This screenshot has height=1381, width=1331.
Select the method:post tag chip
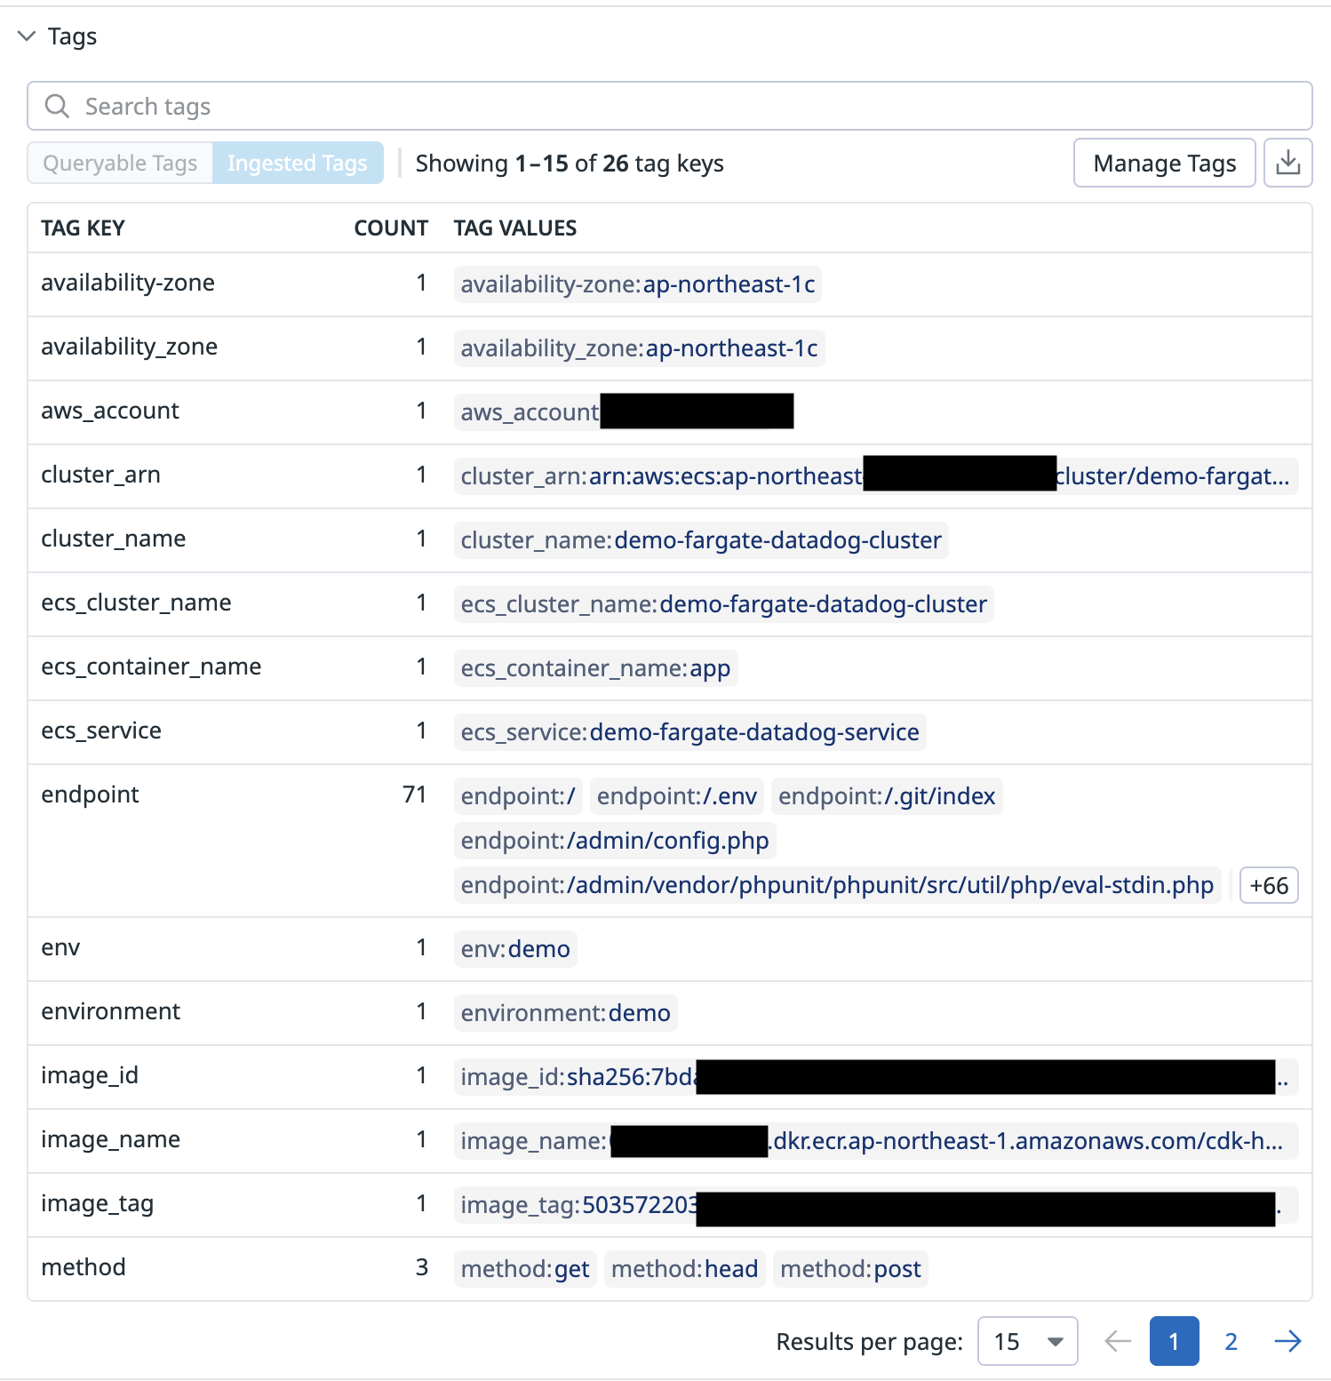click(850, 1269)
